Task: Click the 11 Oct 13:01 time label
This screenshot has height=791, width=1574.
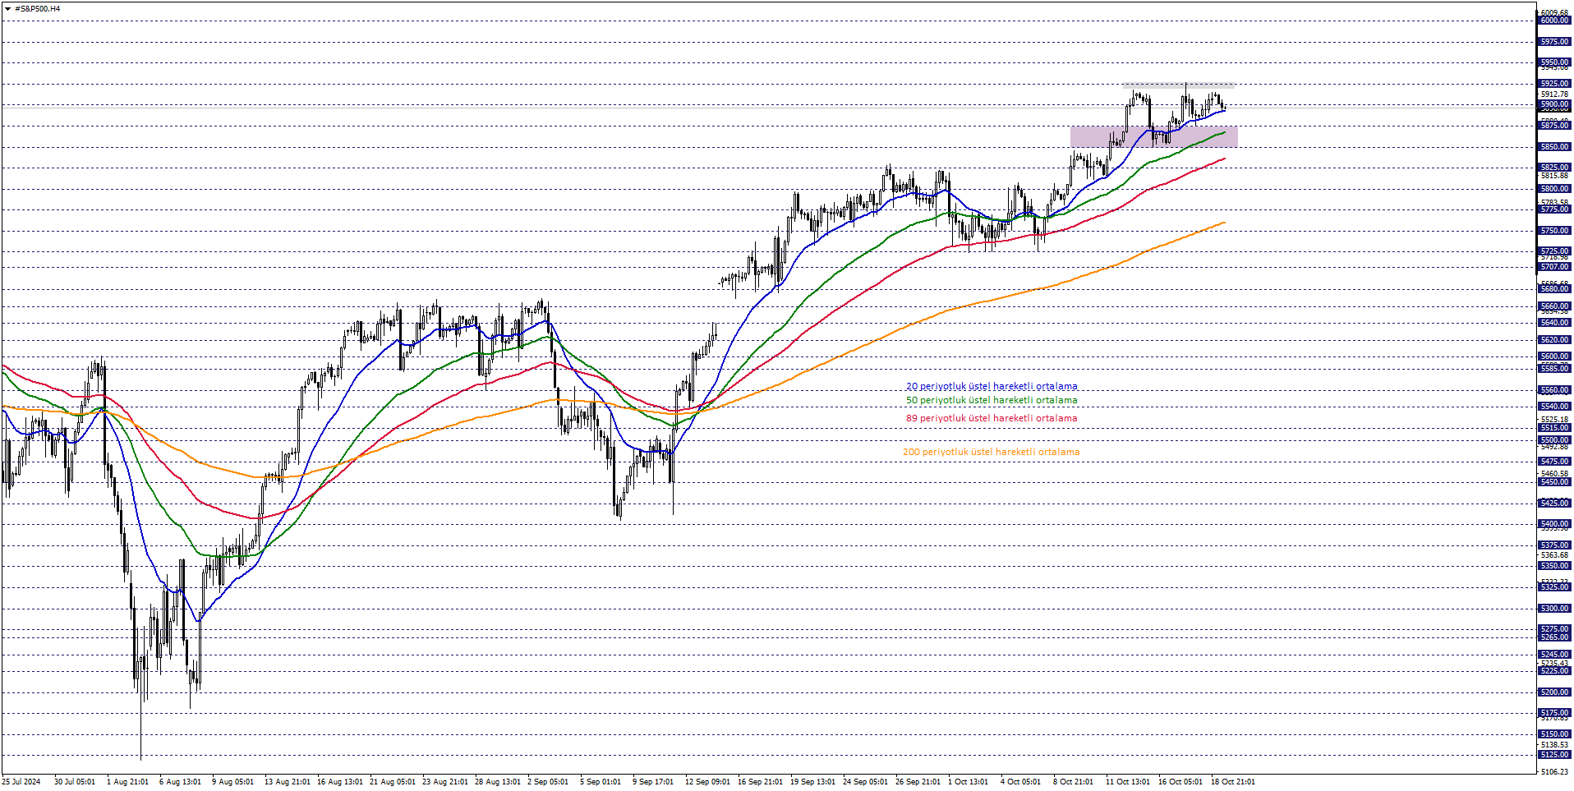Action: click(1128, 782)
